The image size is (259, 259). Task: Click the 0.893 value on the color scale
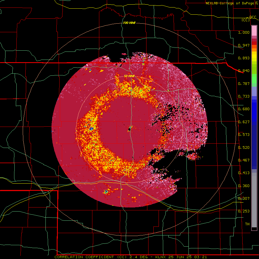pos(244,58)
